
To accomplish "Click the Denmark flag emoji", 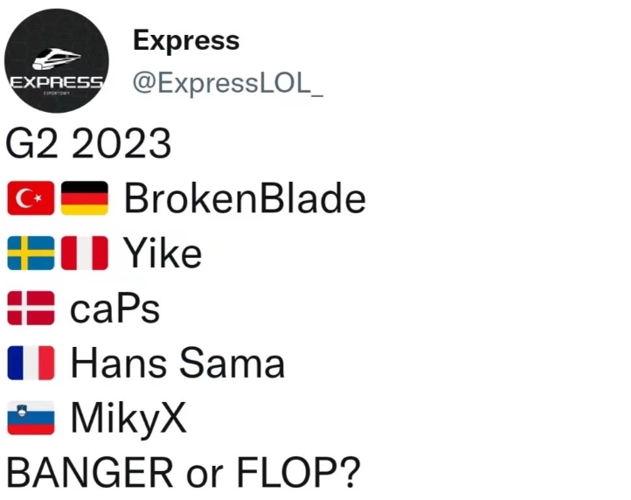I will click(x=31, y=309).
